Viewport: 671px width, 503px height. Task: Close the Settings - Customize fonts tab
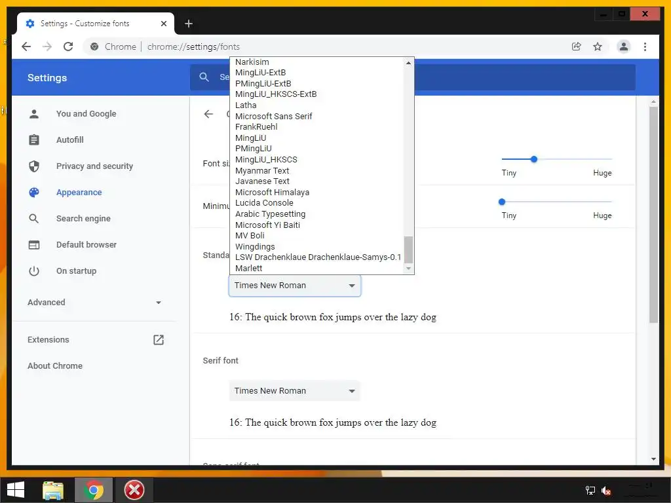(163, 24)
